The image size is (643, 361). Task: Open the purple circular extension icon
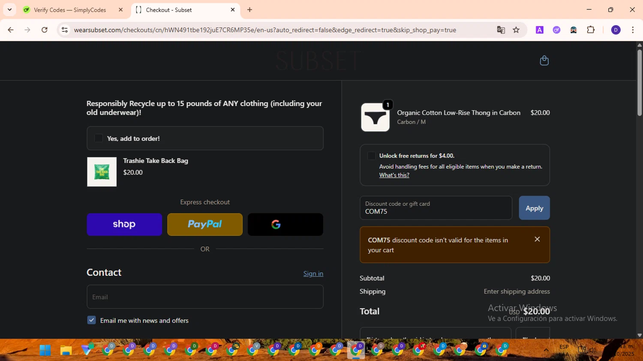556,30
